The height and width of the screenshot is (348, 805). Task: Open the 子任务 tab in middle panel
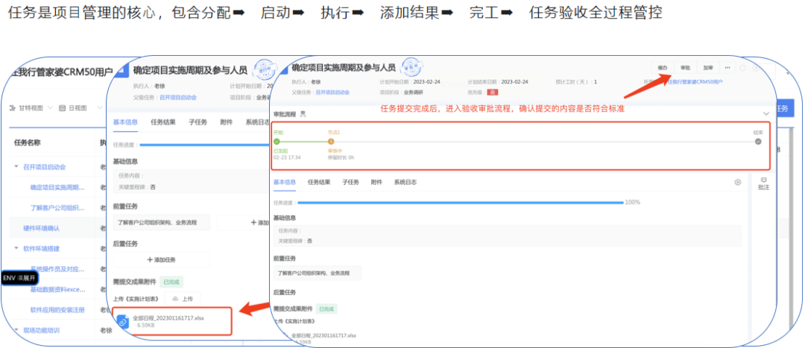(198, 121)
